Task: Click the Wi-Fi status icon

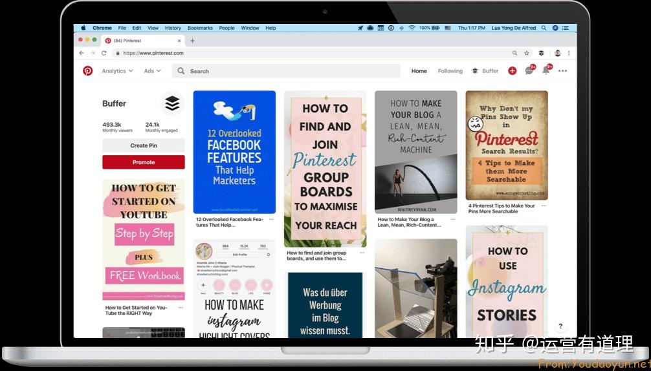Action: pos(412,28)
